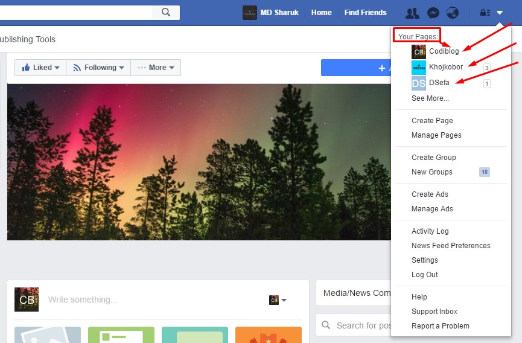The height and width of the screenshot is (343, 522).
Task: Click the search magnifier icon
Action: click(x=166, y=12)
